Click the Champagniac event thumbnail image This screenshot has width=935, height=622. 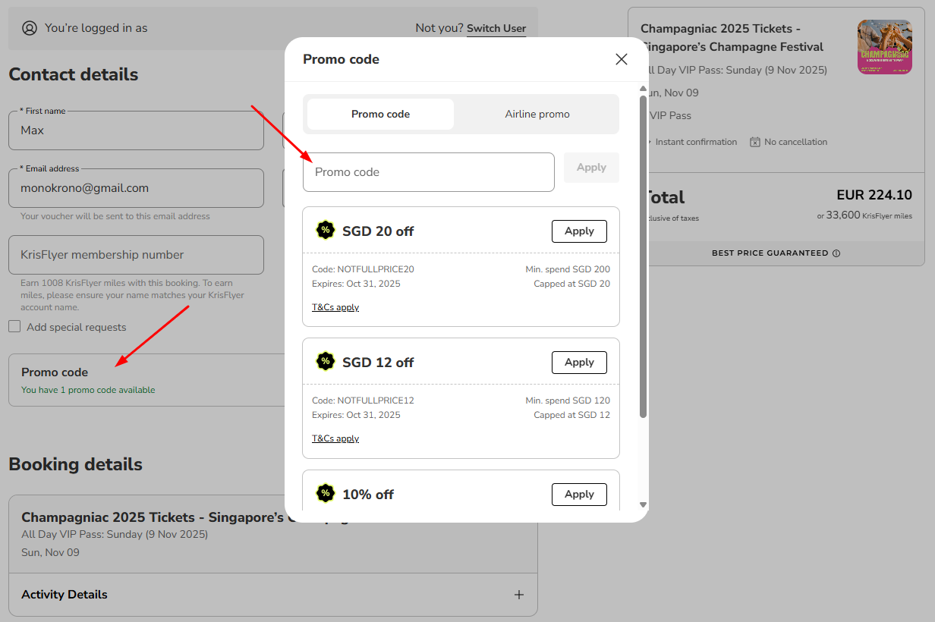(x=885, y=46)
